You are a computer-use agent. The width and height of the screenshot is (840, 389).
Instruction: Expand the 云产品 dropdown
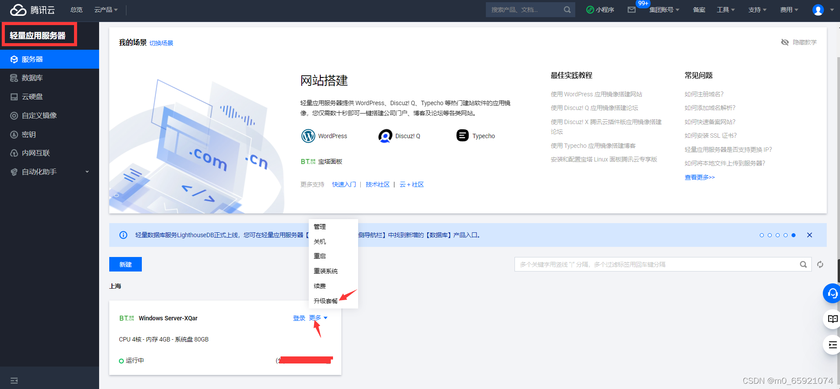106,10
